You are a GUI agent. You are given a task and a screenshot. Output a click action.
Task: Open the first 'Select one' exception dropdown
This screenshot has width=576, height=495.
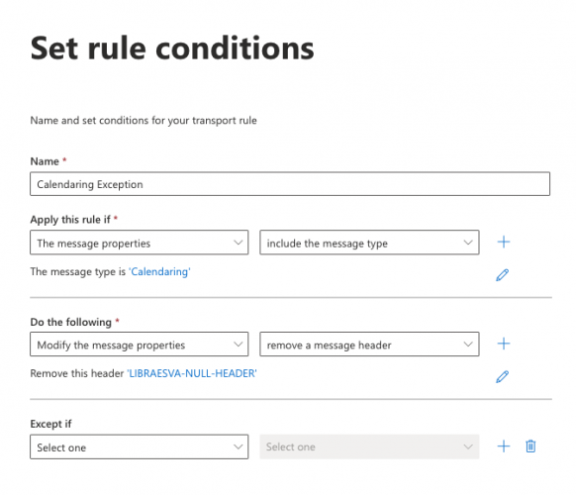click(140, 446)
